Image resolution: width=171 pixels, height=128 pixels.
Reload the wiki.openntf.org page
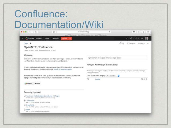pyautogui.click(x=109, y=32)
